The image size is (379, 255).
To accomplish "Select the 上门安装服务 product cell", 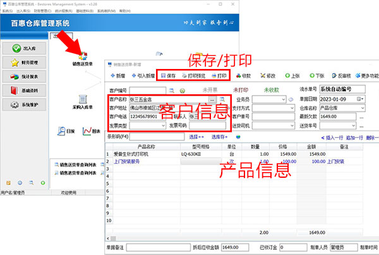I will [147, 161].
